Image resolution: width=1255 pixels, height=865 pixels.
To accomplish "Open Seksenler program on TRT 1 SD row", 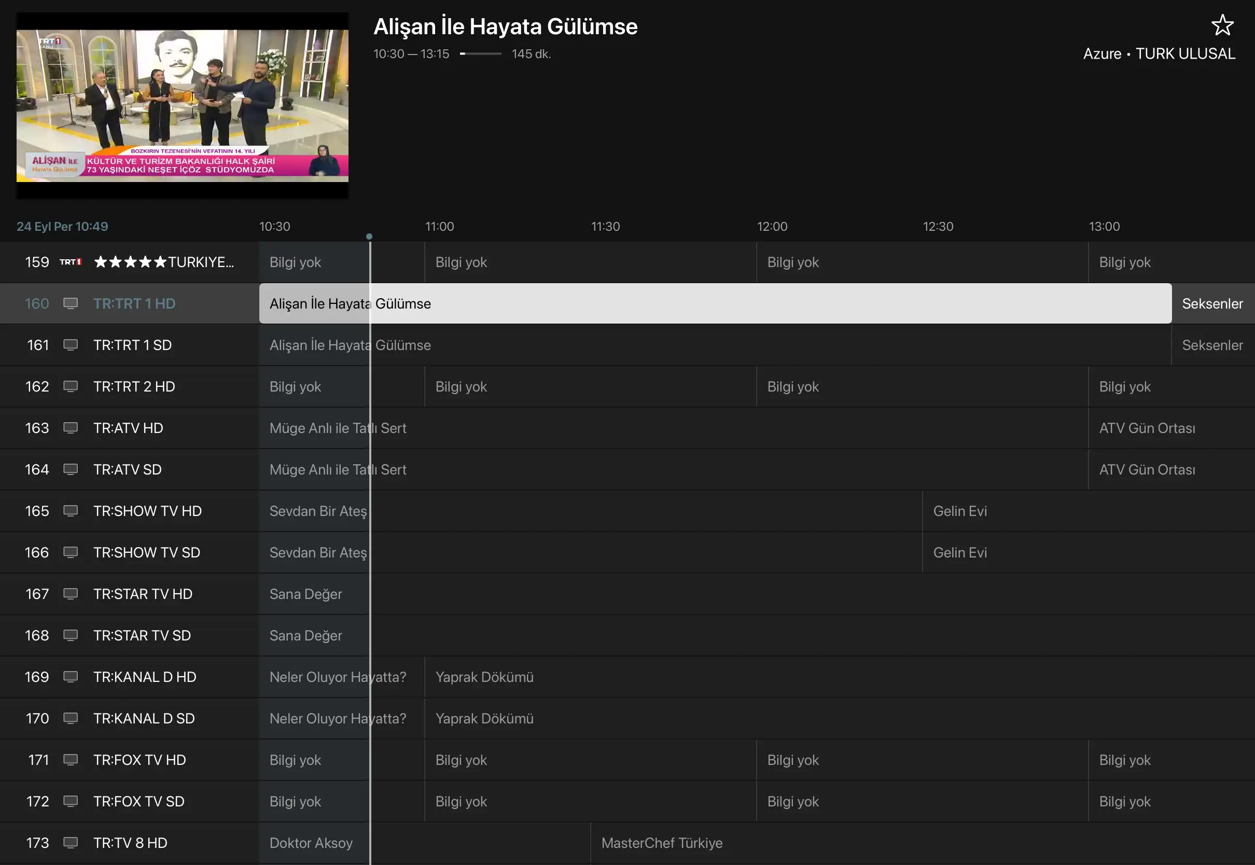I will tap(1214, 345).
